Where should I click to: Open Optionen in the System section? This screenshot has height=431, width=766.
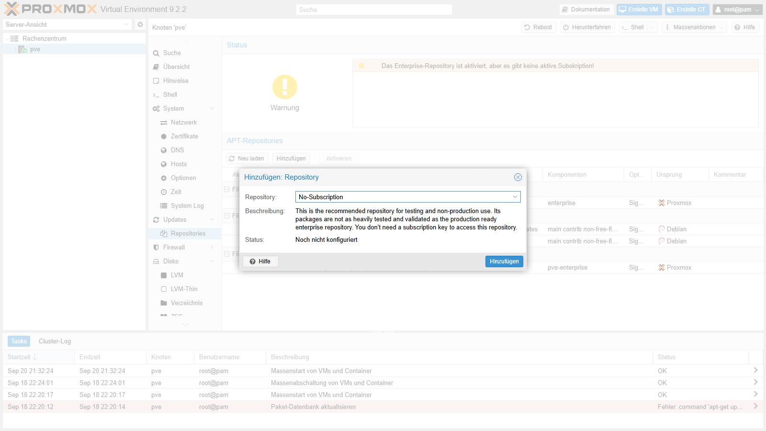(x=184, y=178)
